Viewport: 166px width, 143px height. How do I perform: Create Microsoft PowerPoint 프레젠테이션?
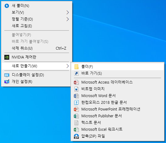tap(118, 109)
